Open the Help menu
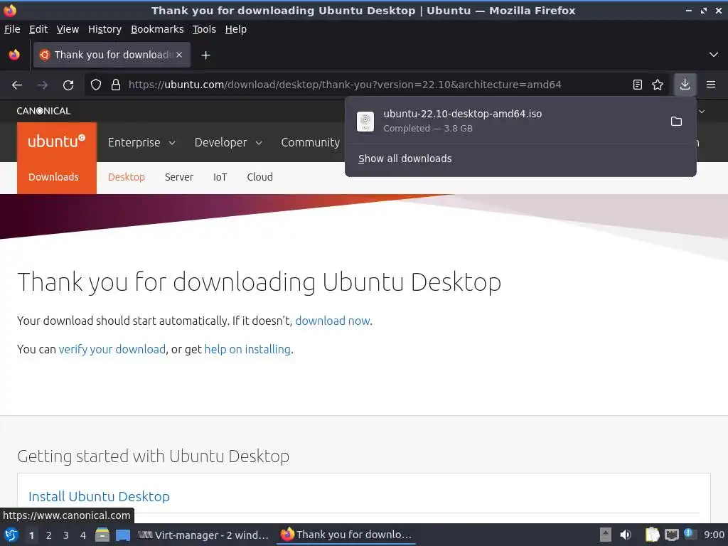This screenshot has width=728, height=546. pyautogui.click(x=235, y=29)
